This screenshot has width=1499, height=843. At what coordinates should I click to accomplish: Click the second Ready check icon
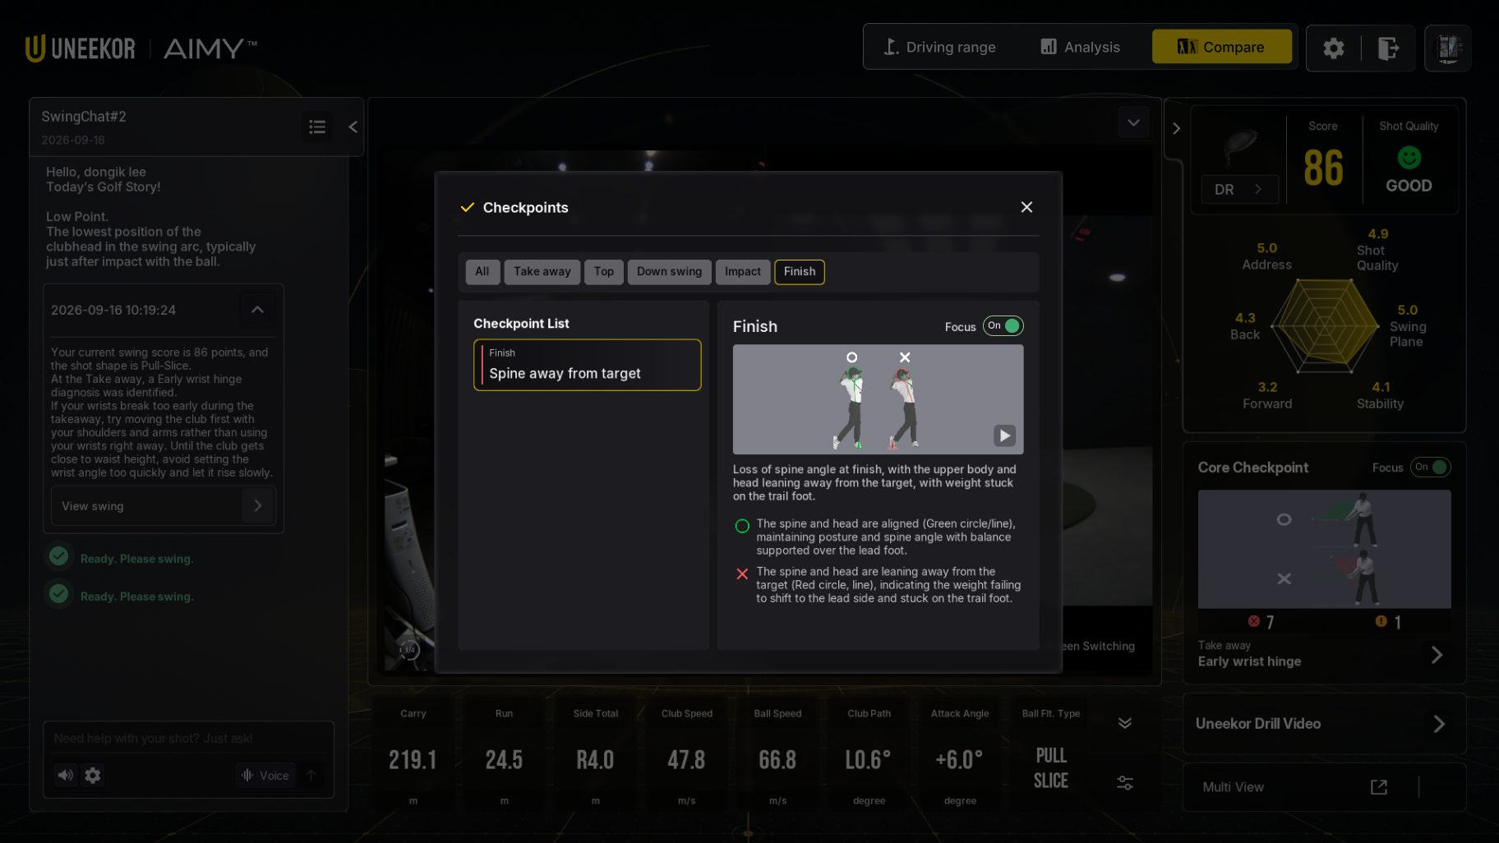pos(58,593)
